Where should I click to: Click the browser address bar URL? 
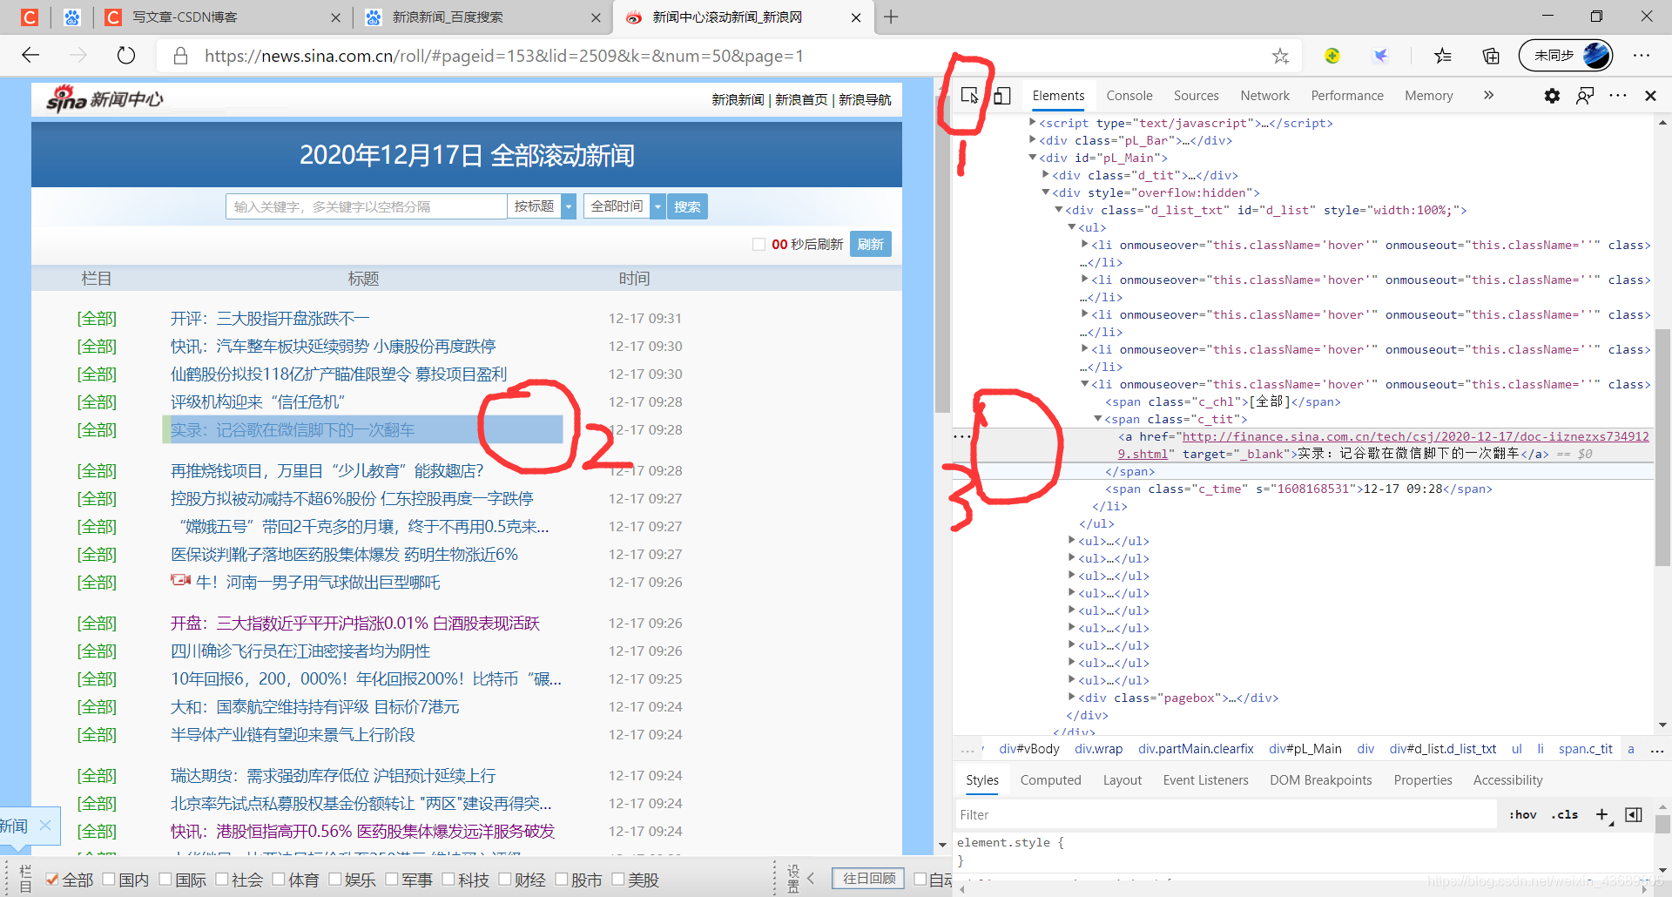click(504, 56)
